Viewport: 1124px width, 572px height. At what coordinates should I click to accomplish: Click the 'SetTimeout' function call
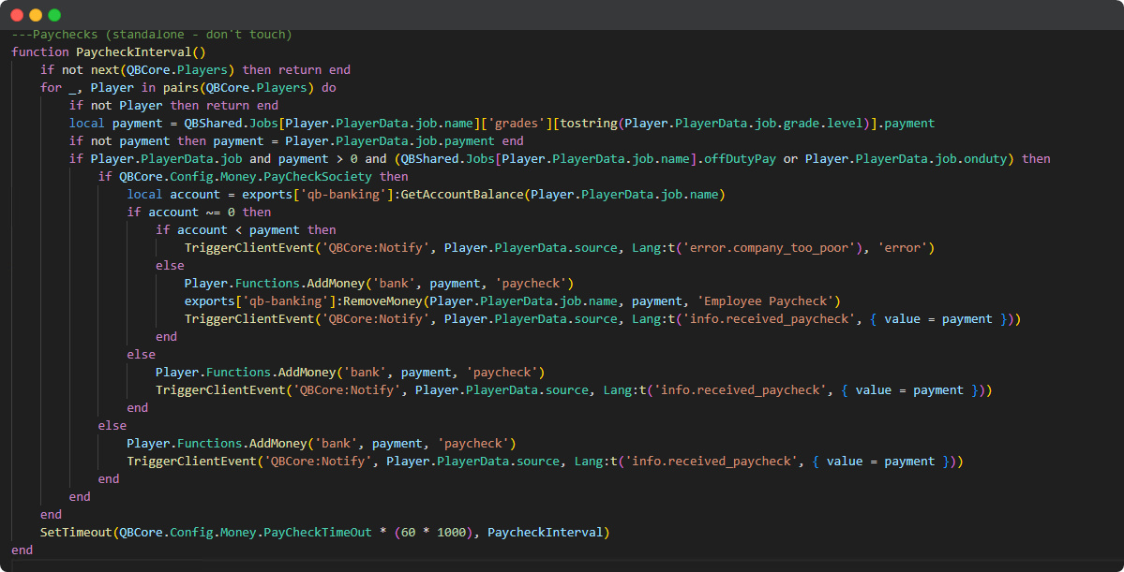(76, 533)
